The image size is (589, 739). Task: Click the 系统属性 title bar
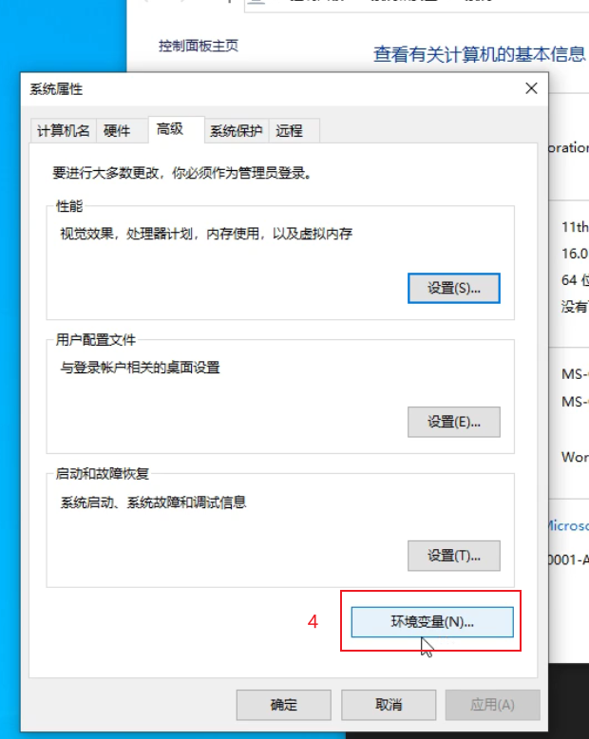(x=274, y=88)
